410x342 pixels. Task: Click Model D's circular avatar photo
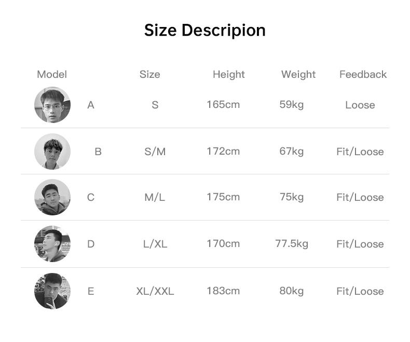click(x=52, y=244)
